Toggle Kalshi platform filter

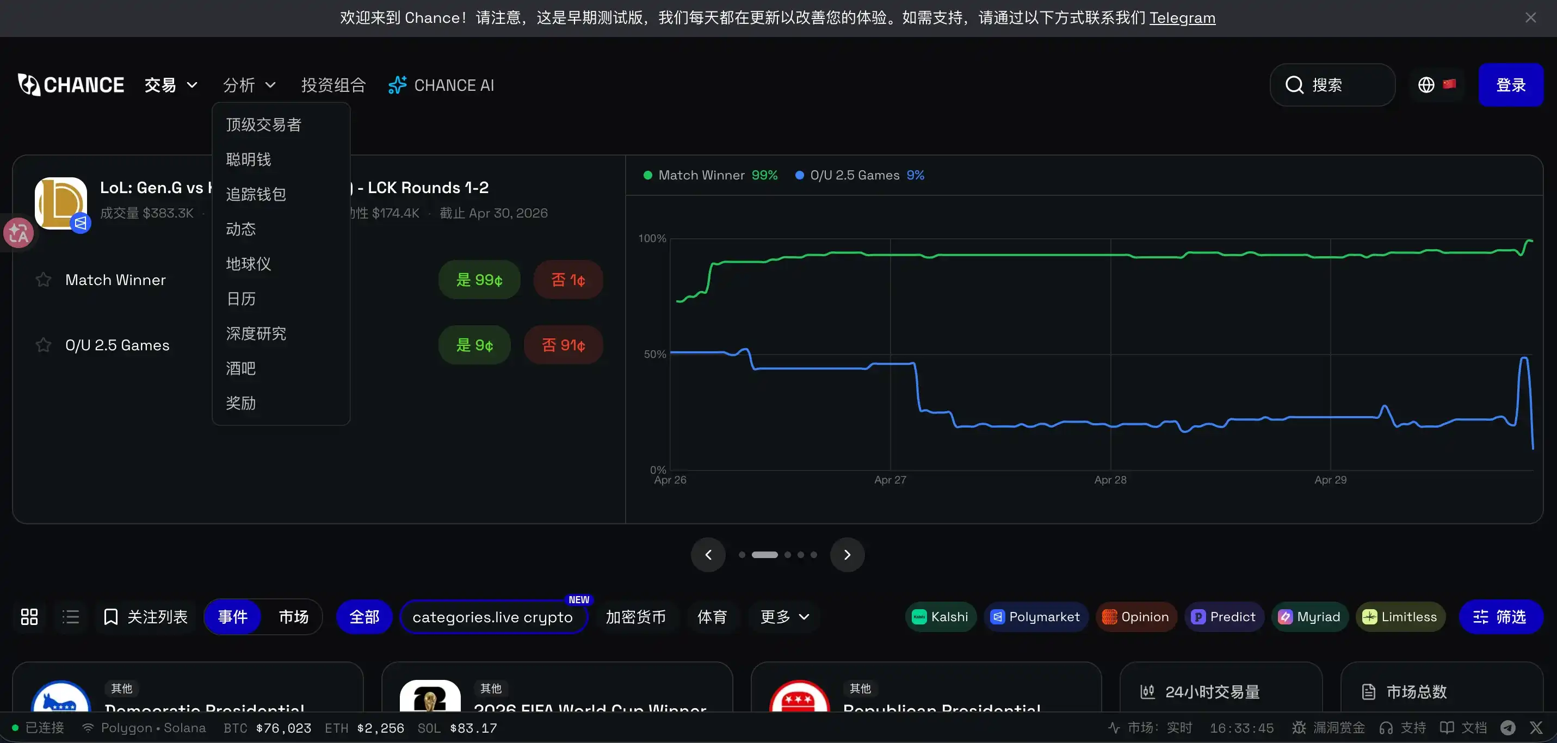click(x=941, y=617)
